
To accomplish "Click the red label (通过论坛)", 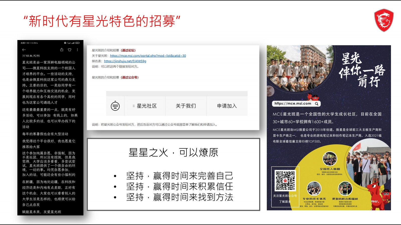I will (128, 50).
